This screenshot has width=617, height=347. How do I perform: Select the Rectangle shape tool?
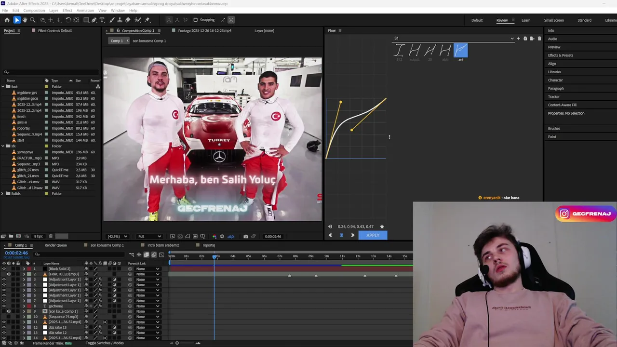coord(86,20)
